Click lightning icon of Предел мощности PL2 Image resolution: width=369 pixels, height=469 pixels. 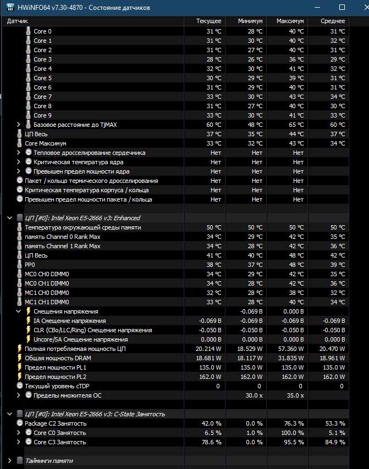pyautogui.click(x=20, y=377)
